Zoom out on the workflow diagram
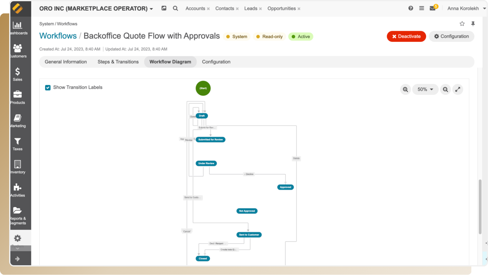 click(446, 89)
